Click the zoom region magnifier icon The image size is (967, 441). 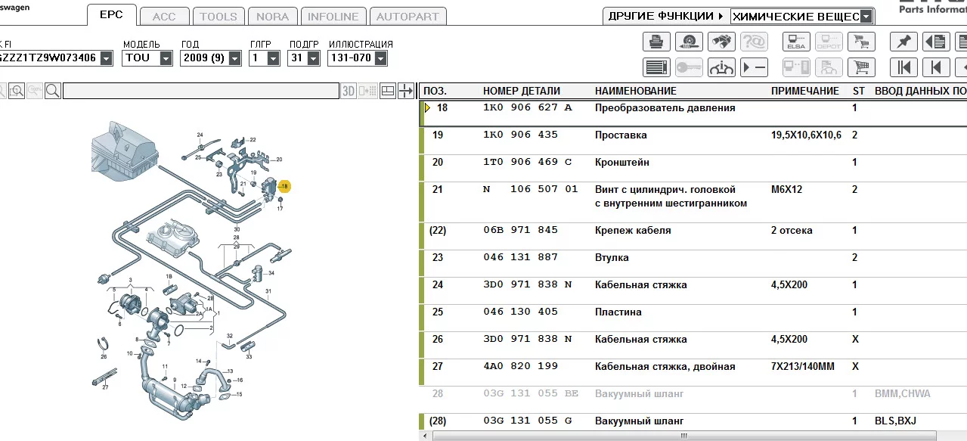click(x=16, y=91)
